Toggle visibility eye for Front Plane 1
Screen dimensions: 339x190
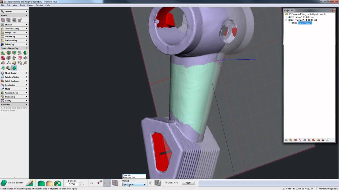click(x=293, y=23)
